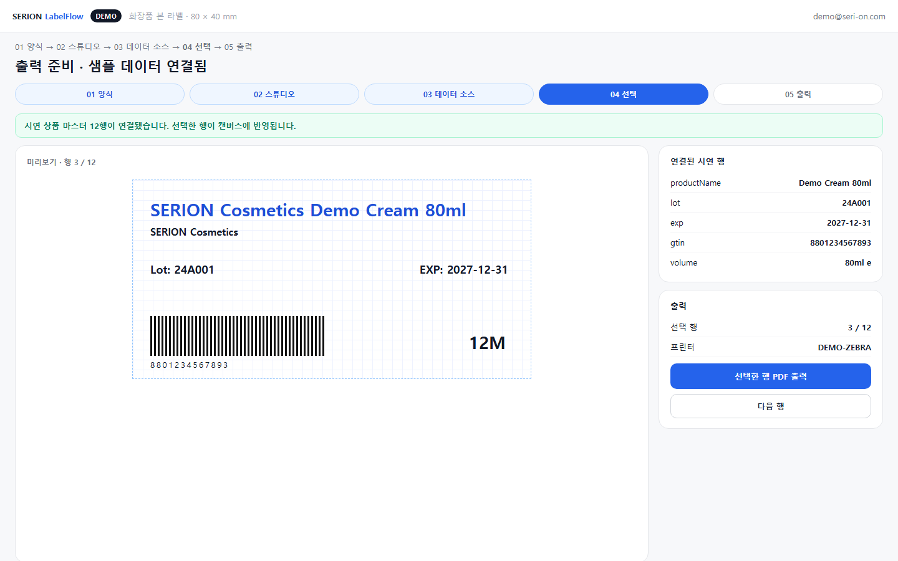Click the exp row value 2027-12-31
The image size is (898, 561).
pyautogui.click(x=849, y=223)
